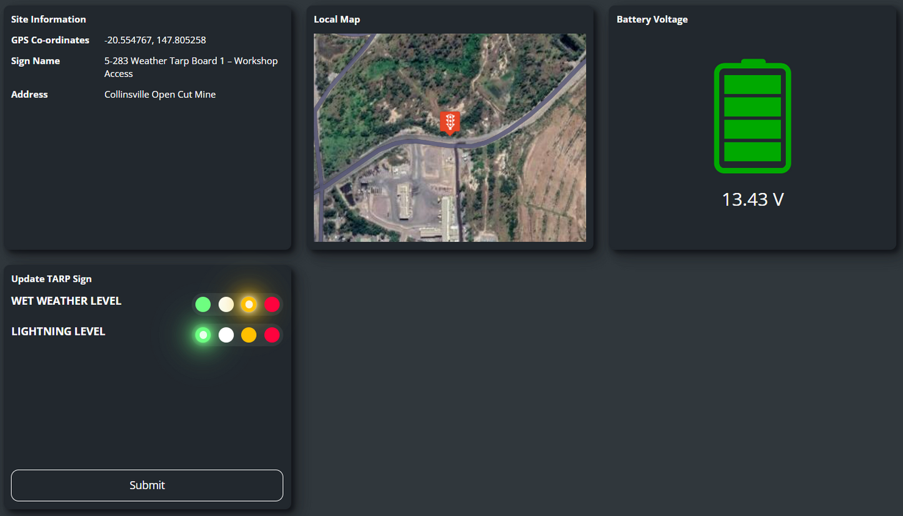Select amber Lightning level
This screenshot has height=516, width=903.
(x=249, y=335)
